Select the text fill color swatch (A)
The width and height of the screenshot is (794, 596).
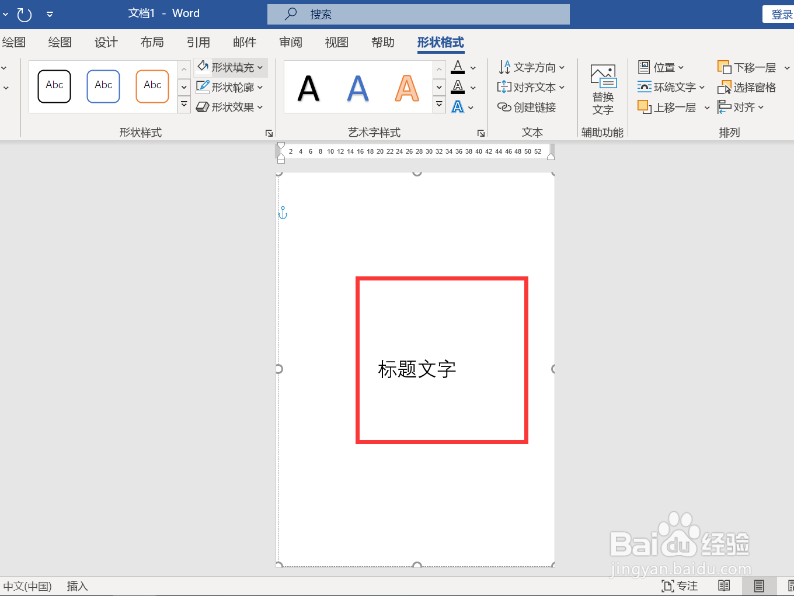[x=458, y=67]
